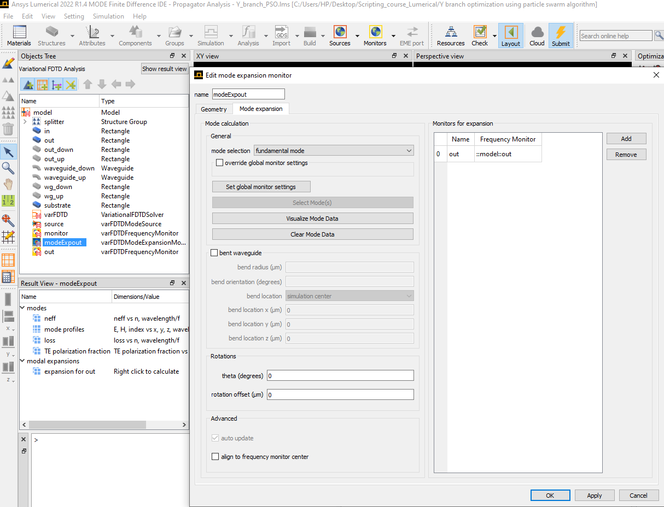Remove selected expansion monitor
This screenshot has width=664, height=507.
pos(626,155)
